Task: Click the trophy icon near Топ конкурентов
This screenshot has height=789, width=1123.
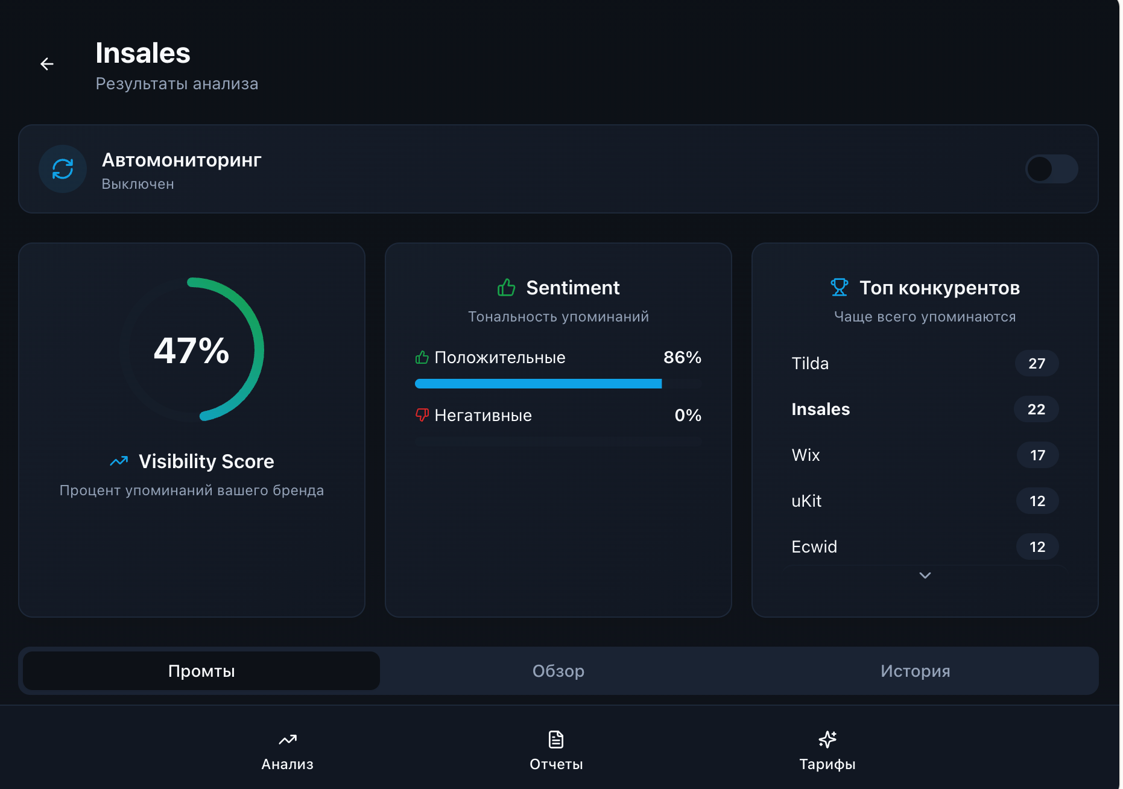Action: 839,287
